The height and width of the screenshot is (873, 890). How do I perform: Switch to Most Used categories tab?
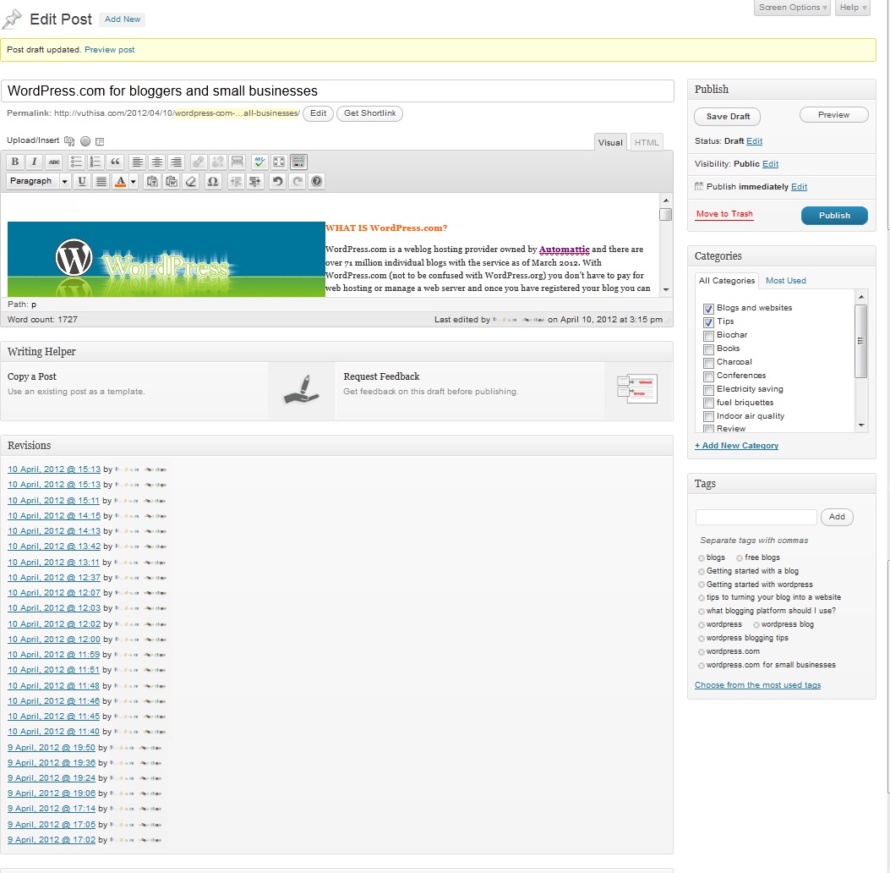785,281
